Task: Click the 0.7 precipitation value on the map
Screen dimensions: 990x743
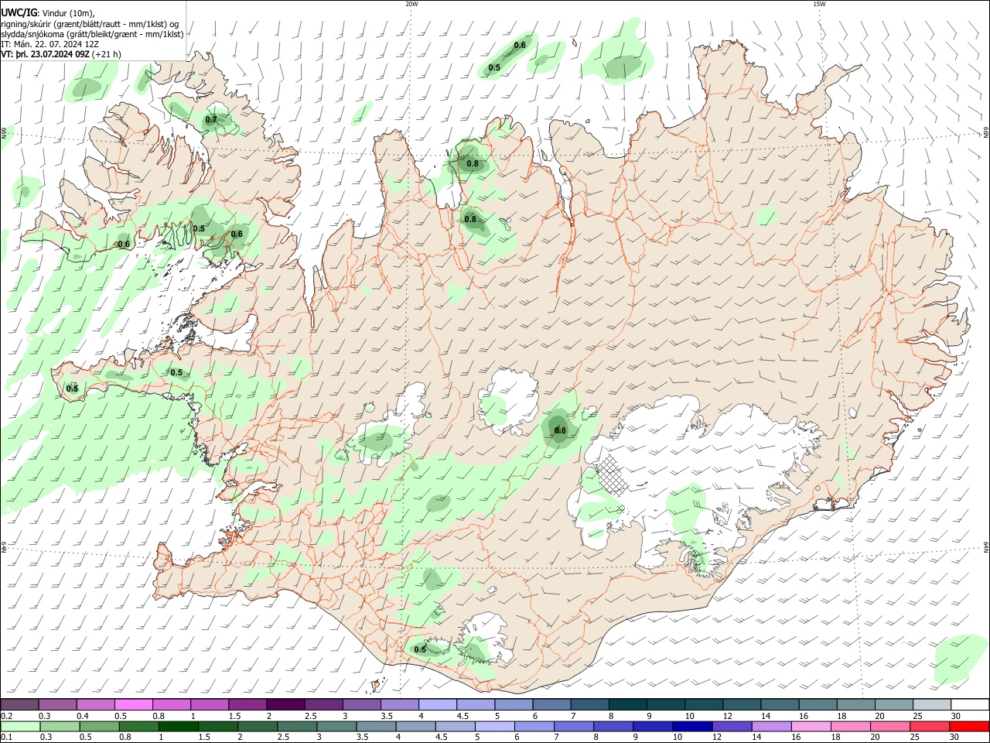Action: click(x=210, y=120)
